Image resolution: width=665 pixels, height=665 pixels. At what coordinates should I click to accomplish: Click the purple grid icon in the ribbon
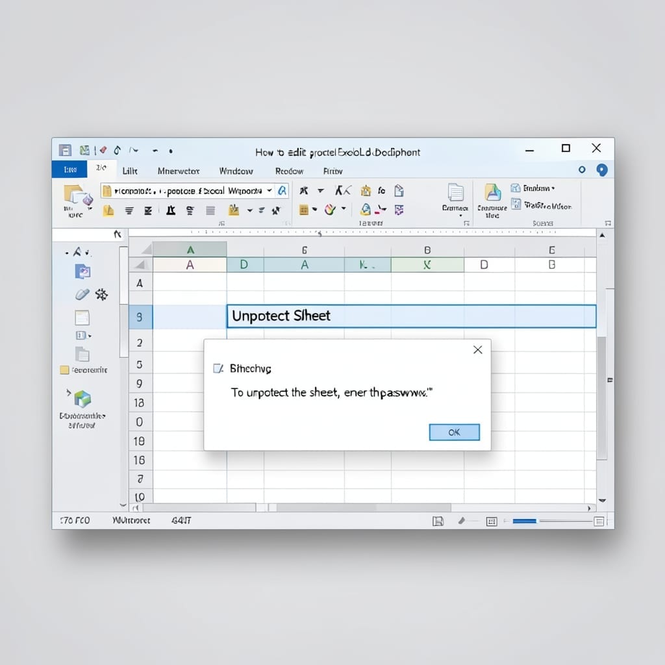399,210
